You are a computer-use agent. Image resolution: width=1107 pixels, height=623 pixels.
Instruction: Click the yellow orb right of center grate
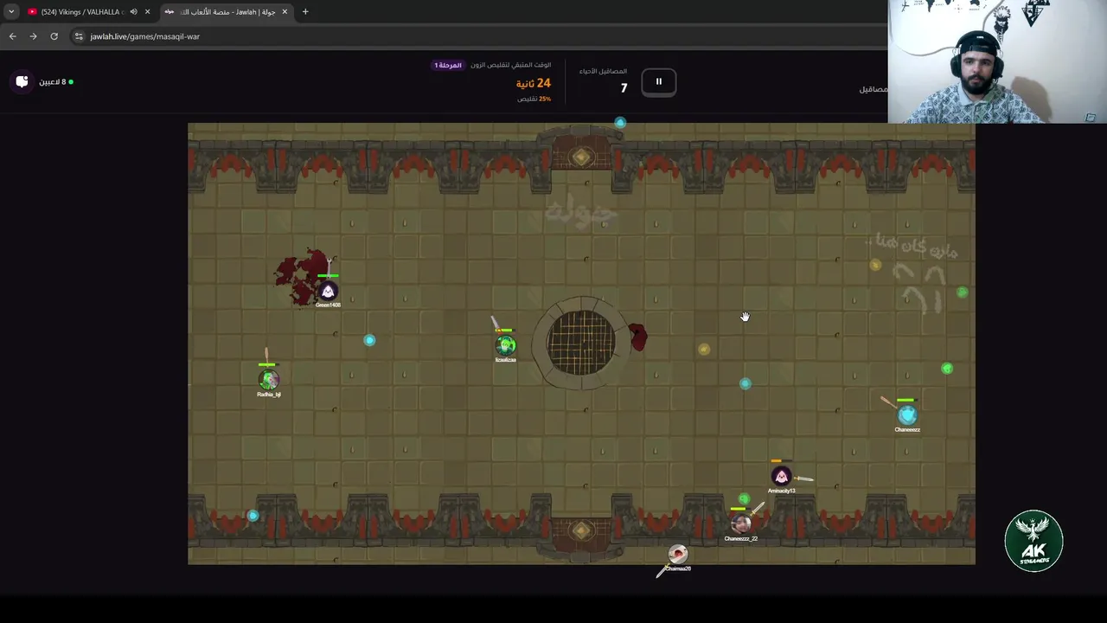[704, 350]
